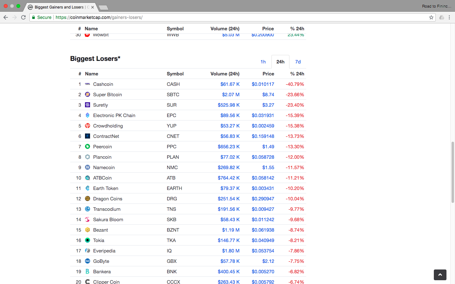The image size is (455, 284).
Task: Click the page's vertical scrollbar thumb
Action: coord(452,172)
